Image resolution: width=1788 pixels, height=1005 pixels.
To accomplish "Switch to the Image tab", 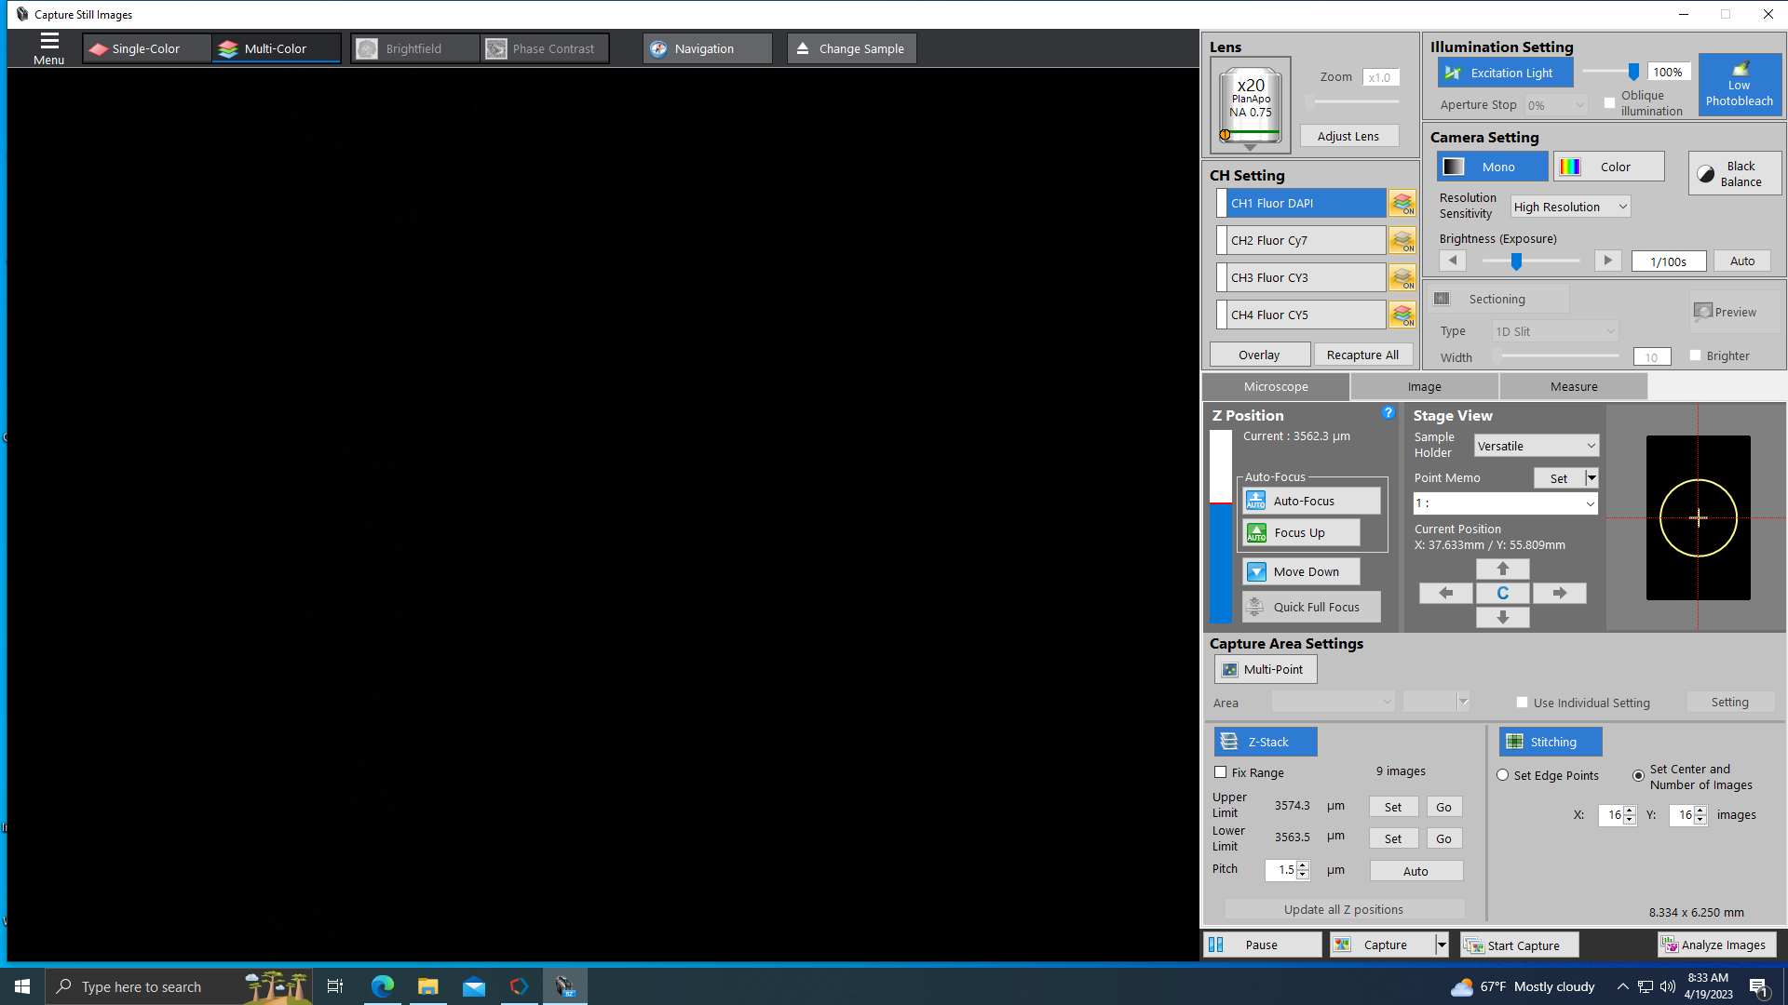I will 1424,387.
